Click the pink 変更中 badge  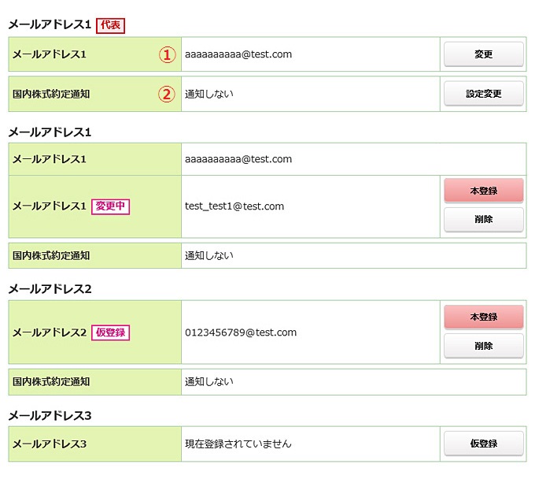pyautogui.click(x=111, y=206)
